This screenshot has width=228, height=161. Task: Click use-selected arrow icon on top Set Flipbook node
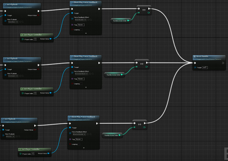[20, 22]
